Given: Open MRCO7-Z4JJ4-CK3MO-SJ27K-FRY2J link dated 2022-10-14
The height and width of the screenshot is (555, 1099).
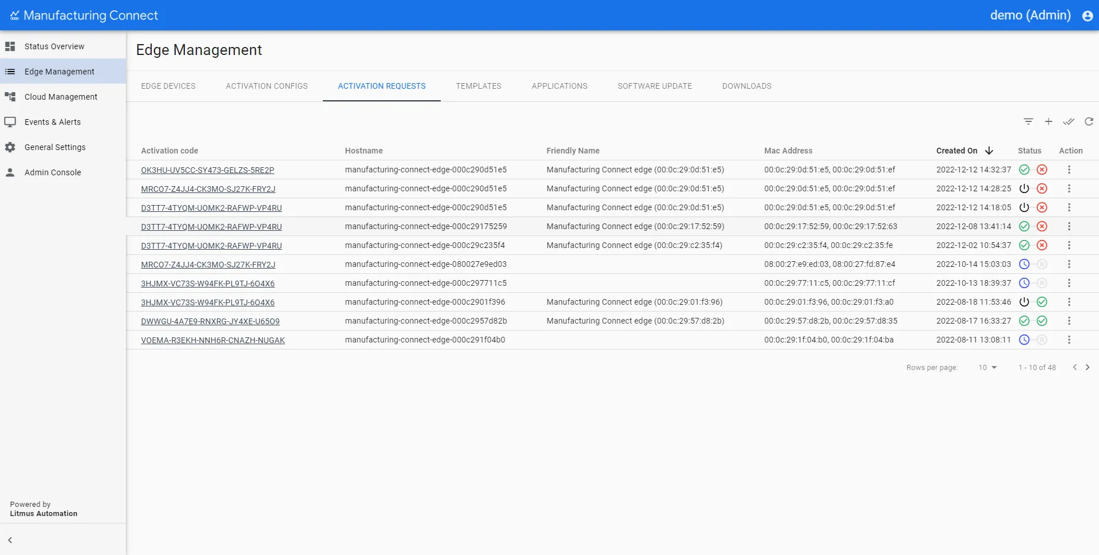Looking at the screenshot, I should pos(208,265).
